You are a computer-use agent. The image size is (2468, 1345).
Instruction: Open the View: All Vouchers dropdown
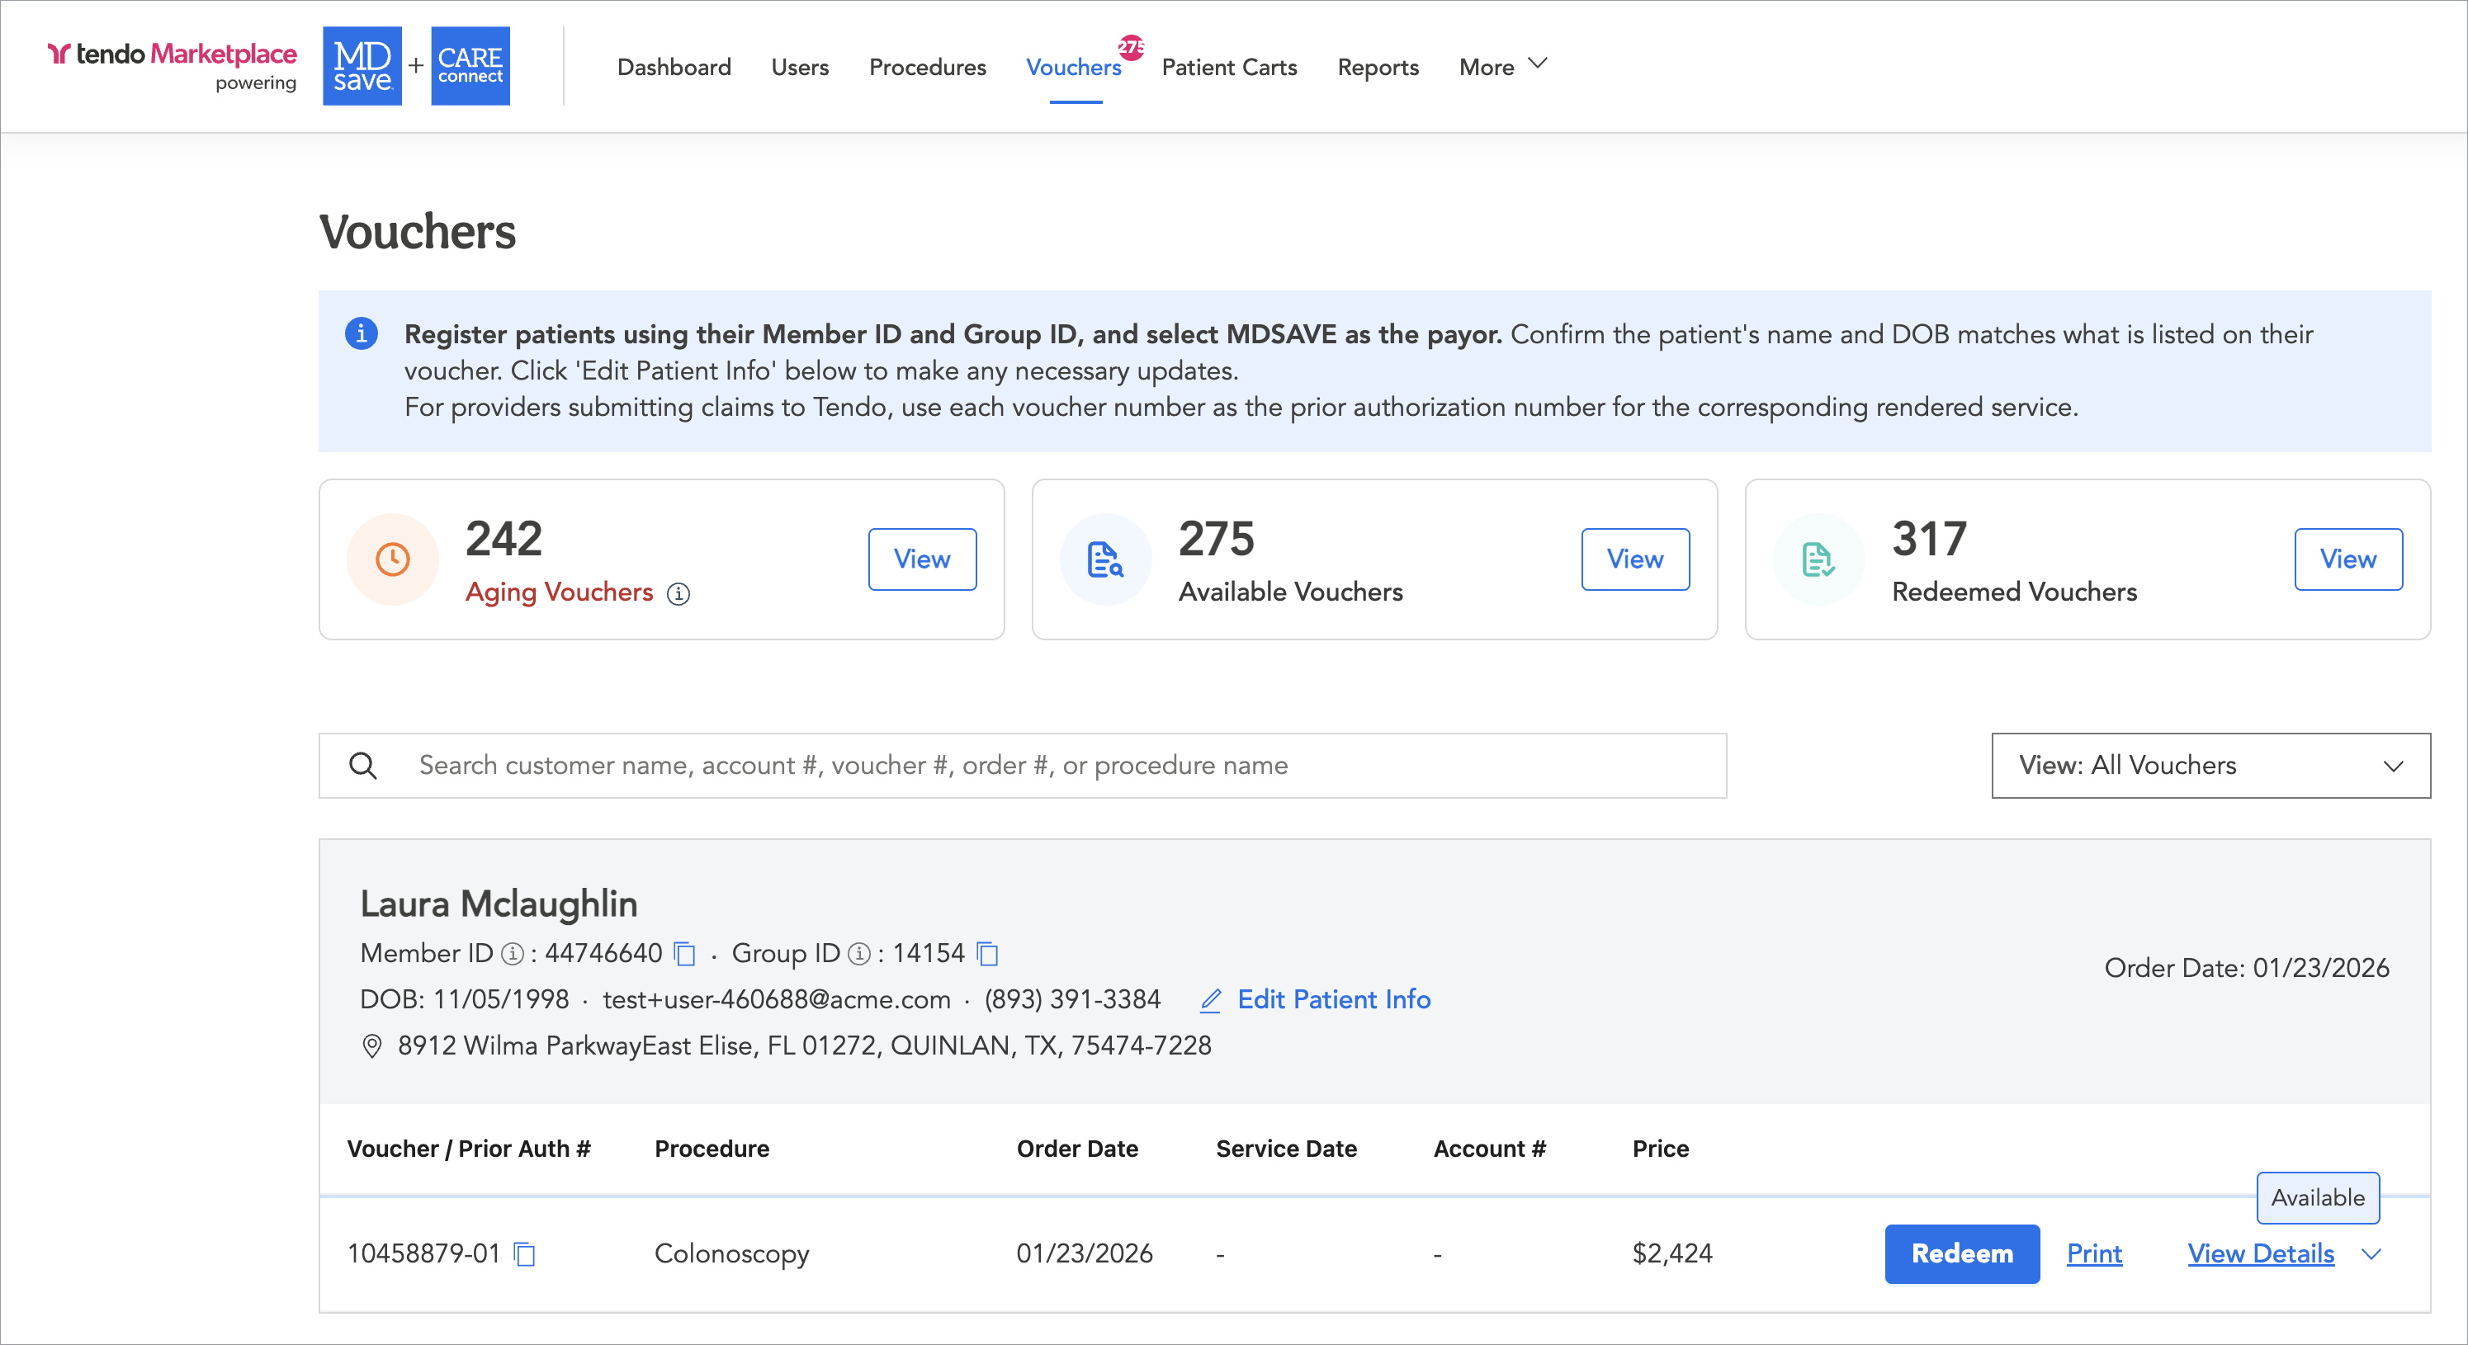pos(2210,764)
